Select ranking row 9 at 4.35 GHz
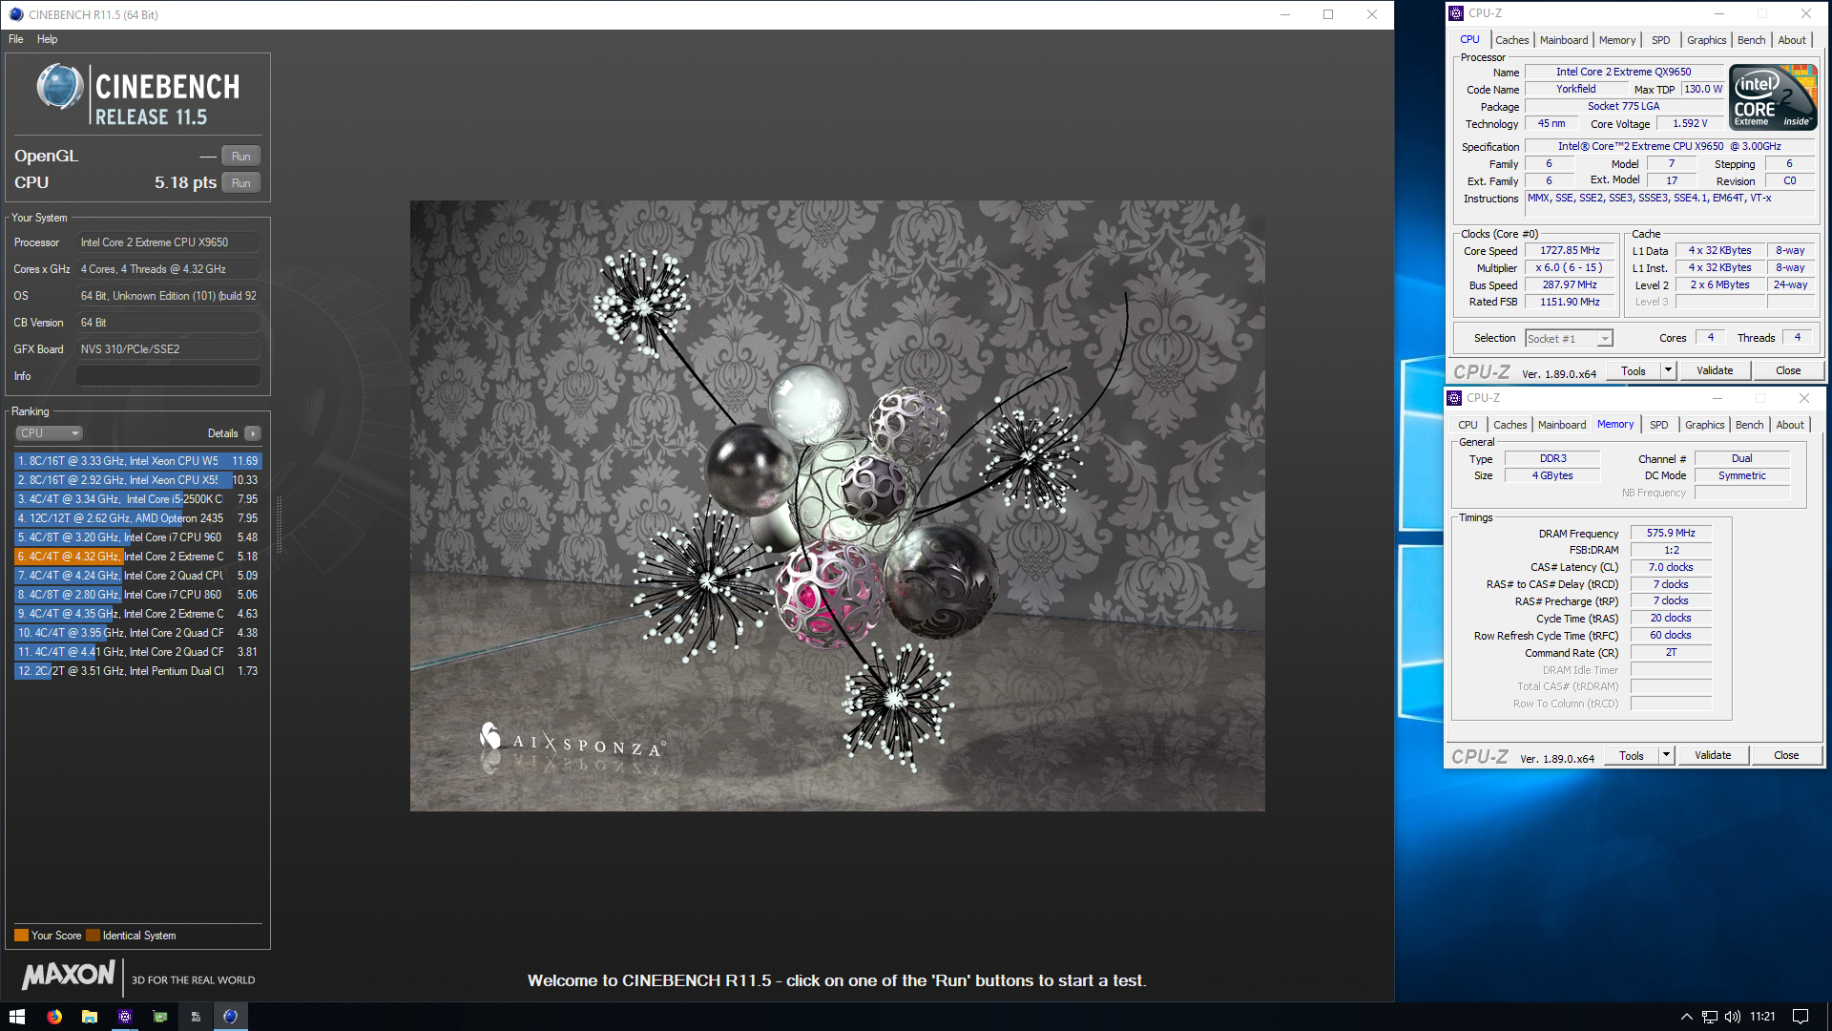Viewport: 1832px width, 1031px height. (137, 614)
